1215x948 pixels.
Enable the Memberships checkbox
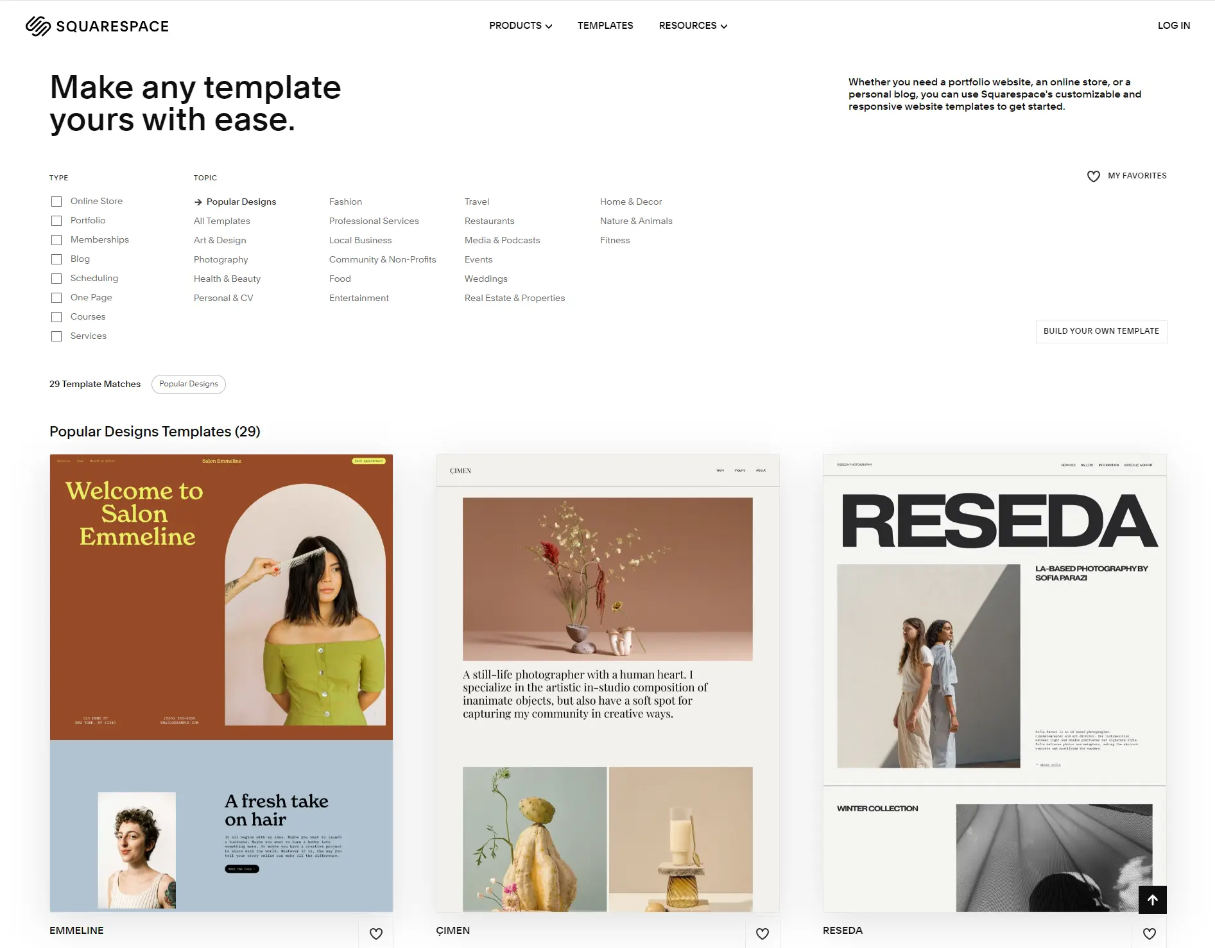point(56,240)
